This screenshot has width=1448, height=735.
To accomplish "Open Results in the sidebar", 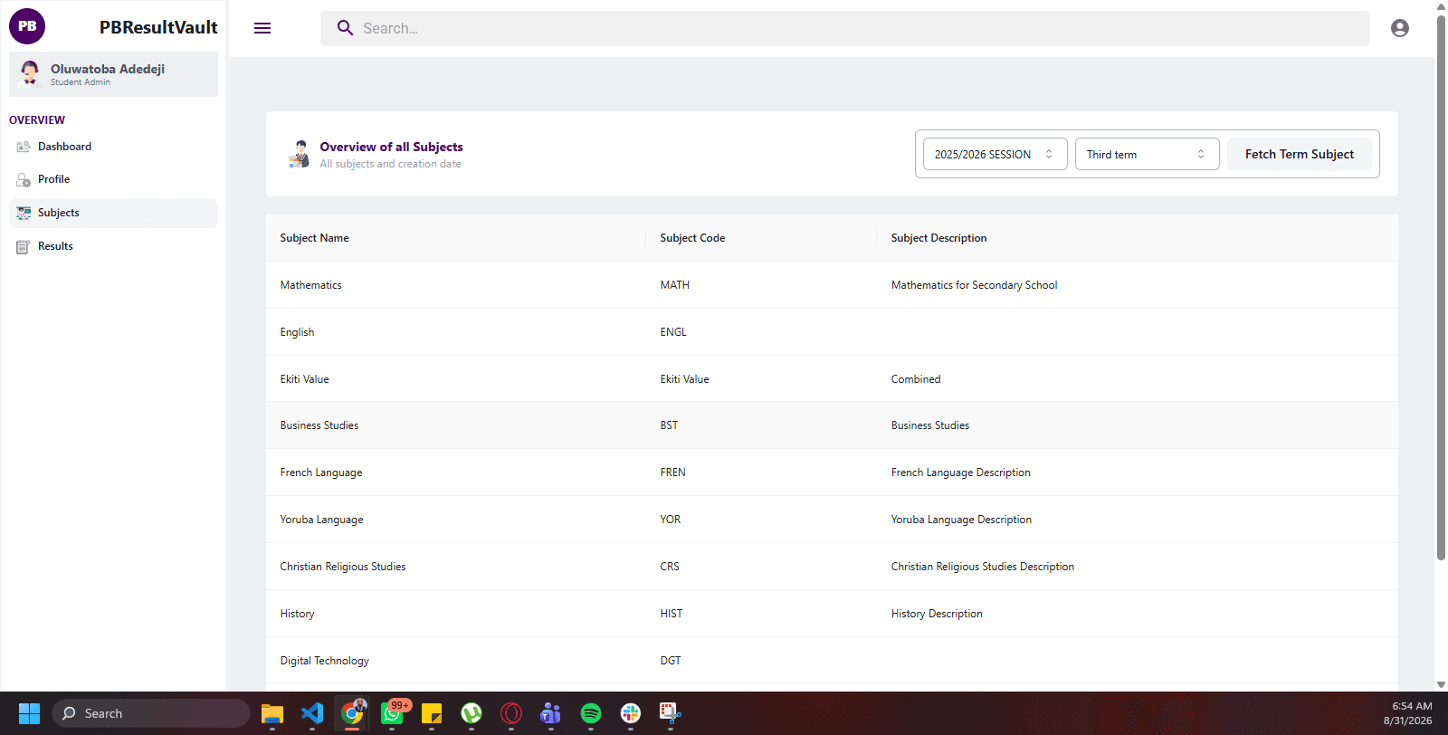I will tap(113, 246).
